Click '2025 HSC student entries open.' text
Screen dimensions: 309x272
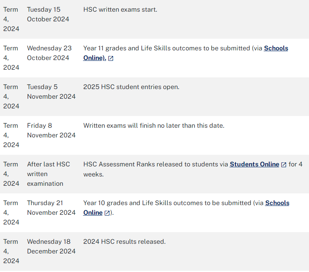coord(131,87)
